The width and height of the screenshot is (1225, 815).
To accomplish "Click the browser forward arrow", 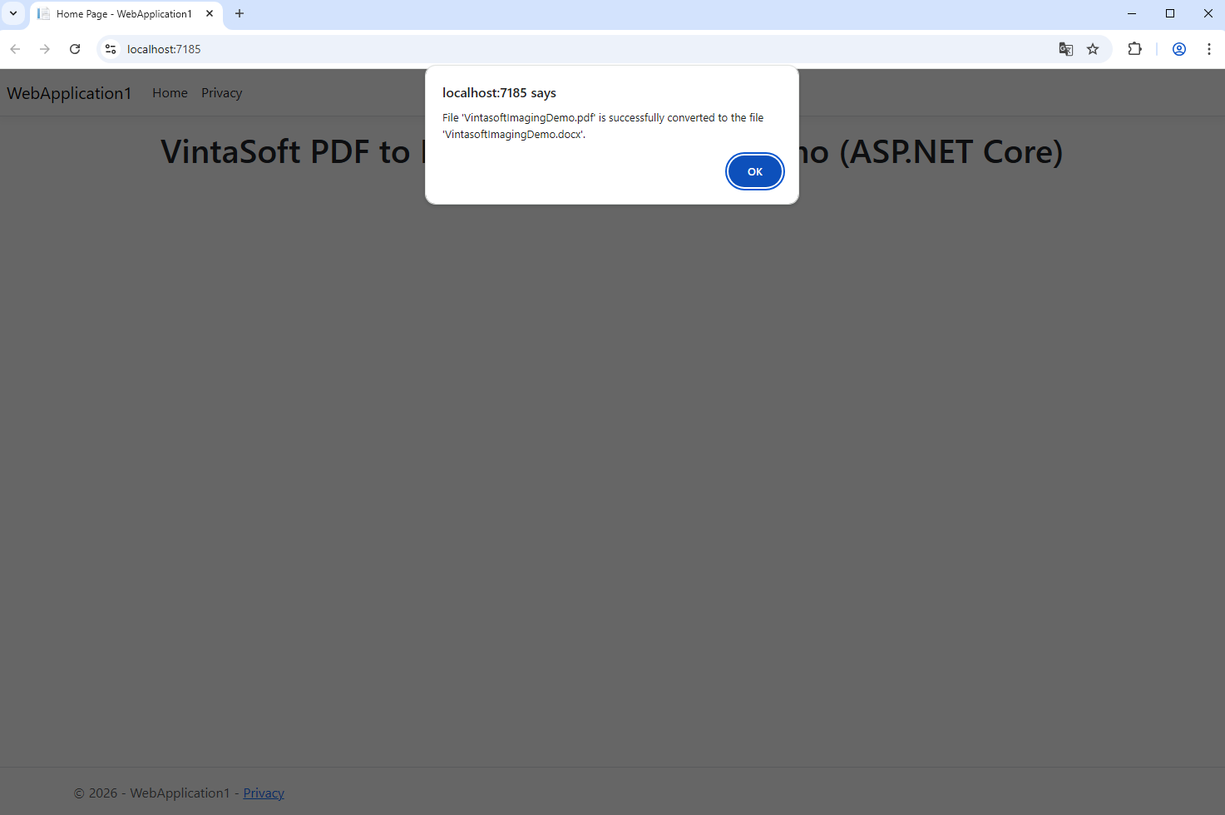I will (45, 49).
